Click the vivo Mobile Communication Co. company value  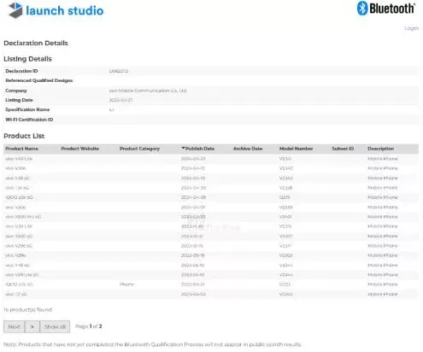148,91
